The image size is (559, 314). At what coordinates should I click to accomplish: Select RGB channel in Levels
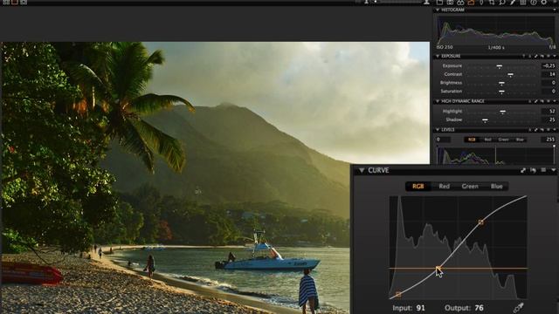[472, 140]
